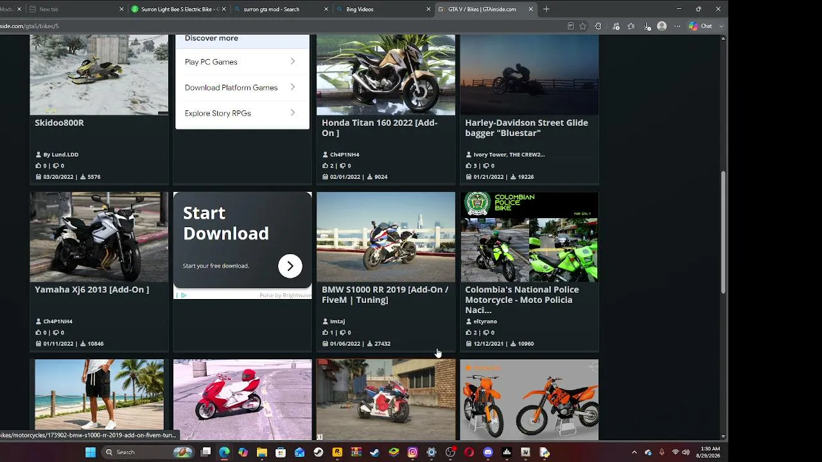This screenshot has height=462, width=822.
Task: Click the media control icon in the Edge toolbar
Action: pyautogui.click(x=616, y=26)
